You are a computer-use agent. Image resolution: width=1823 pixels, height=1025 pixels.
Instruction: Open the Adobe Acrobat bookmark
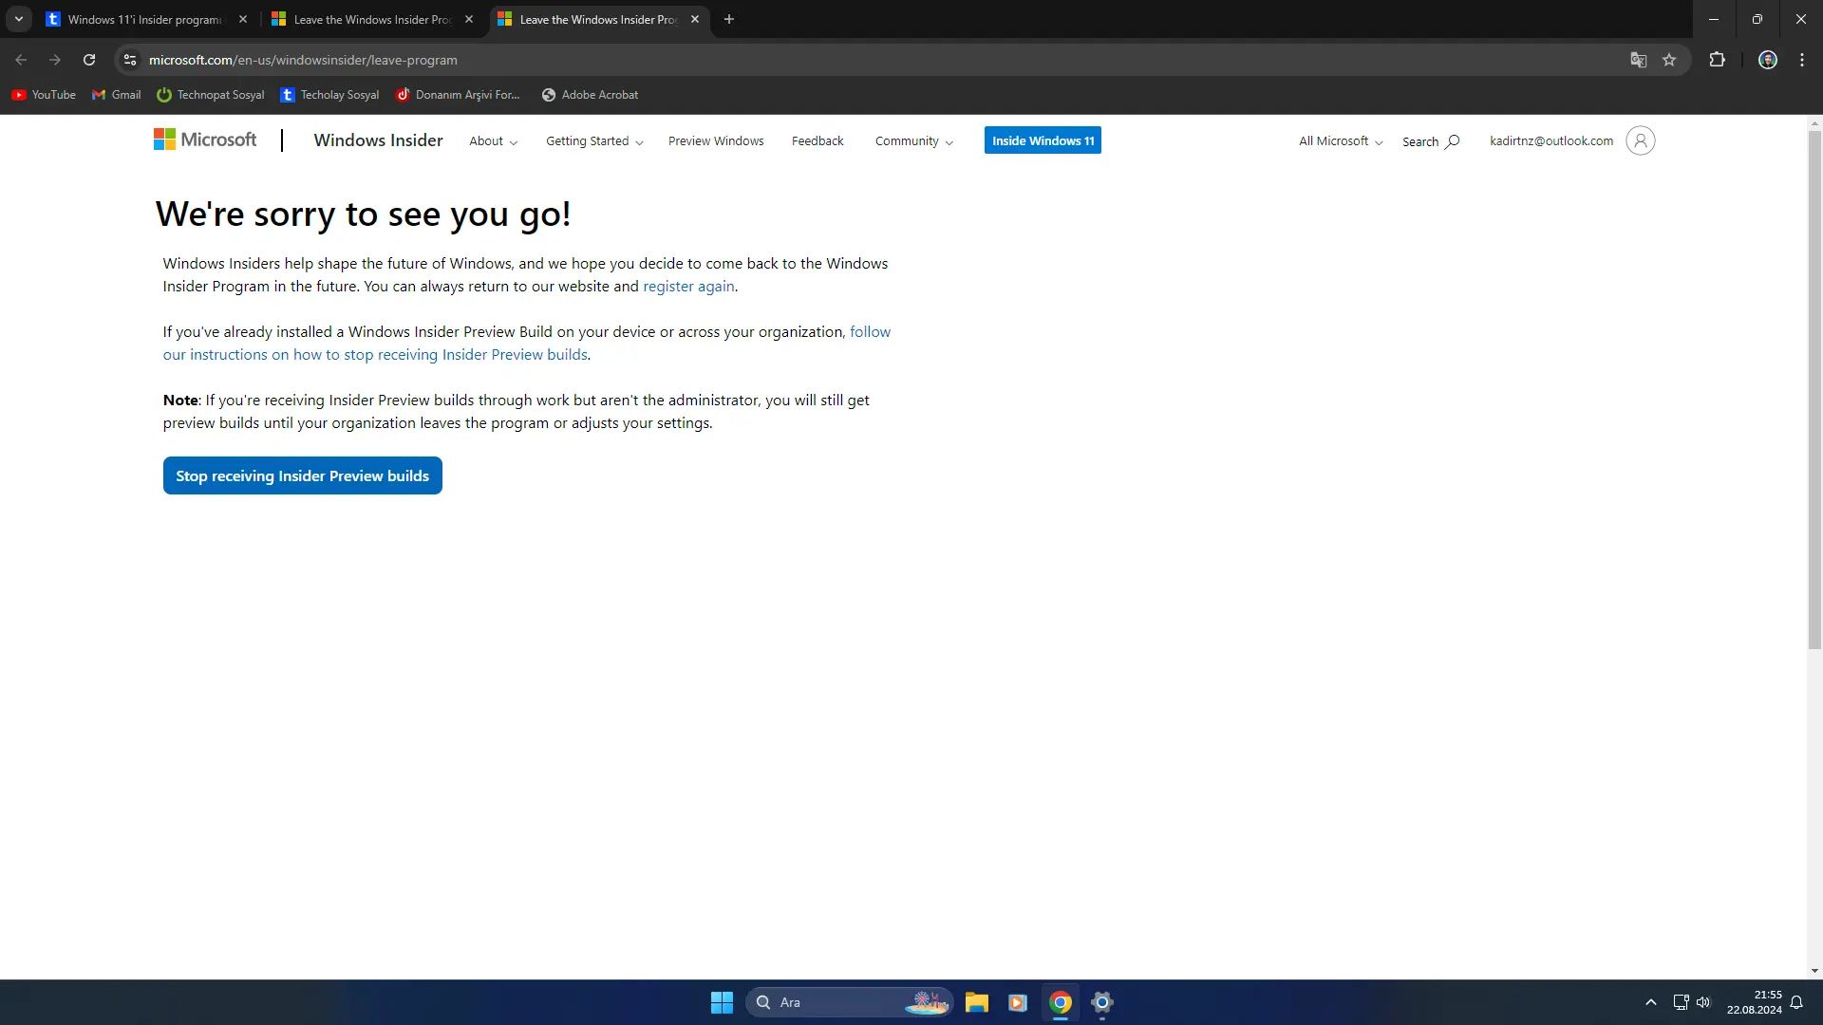(590, 95)
